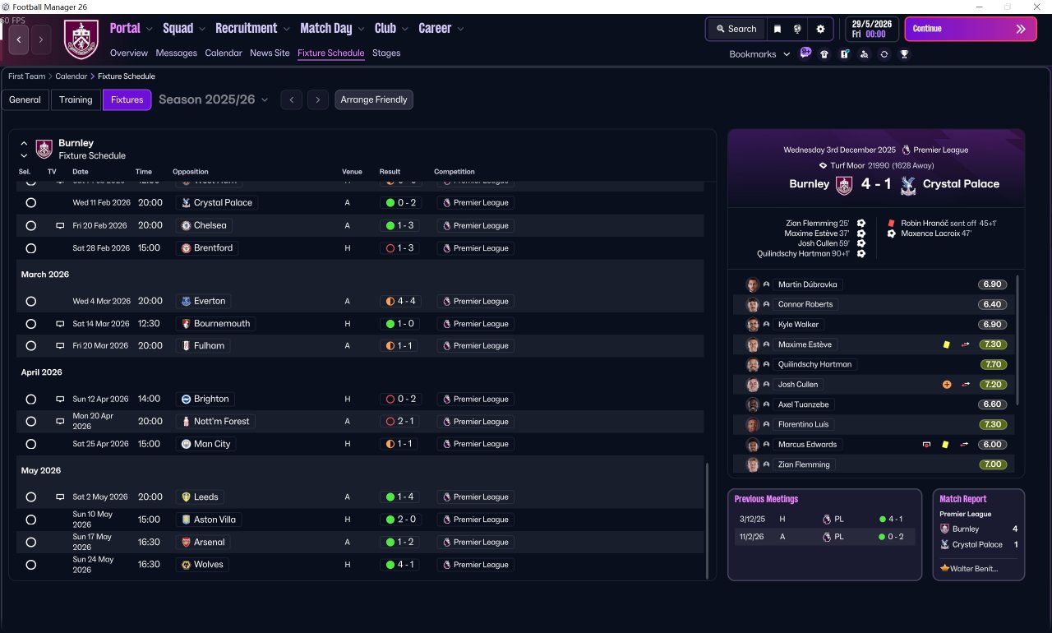Click the Burnley crest above Fixture Schedule

click(44, 149)
